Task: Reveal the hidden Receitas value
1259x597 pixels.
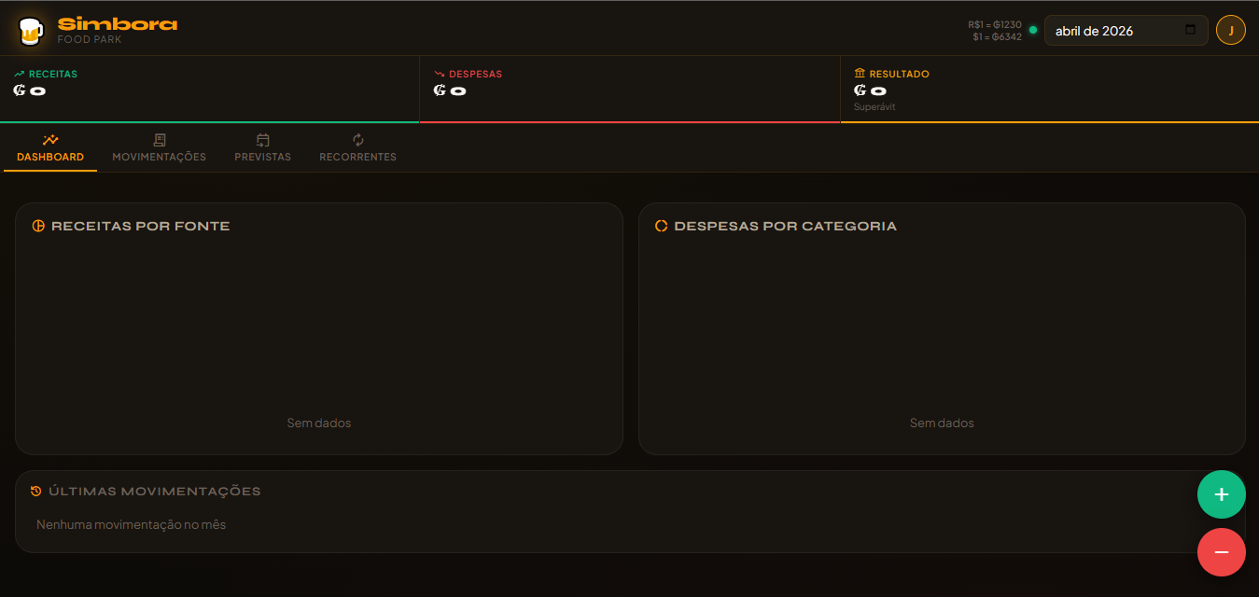Action: (x=37, y=90)
